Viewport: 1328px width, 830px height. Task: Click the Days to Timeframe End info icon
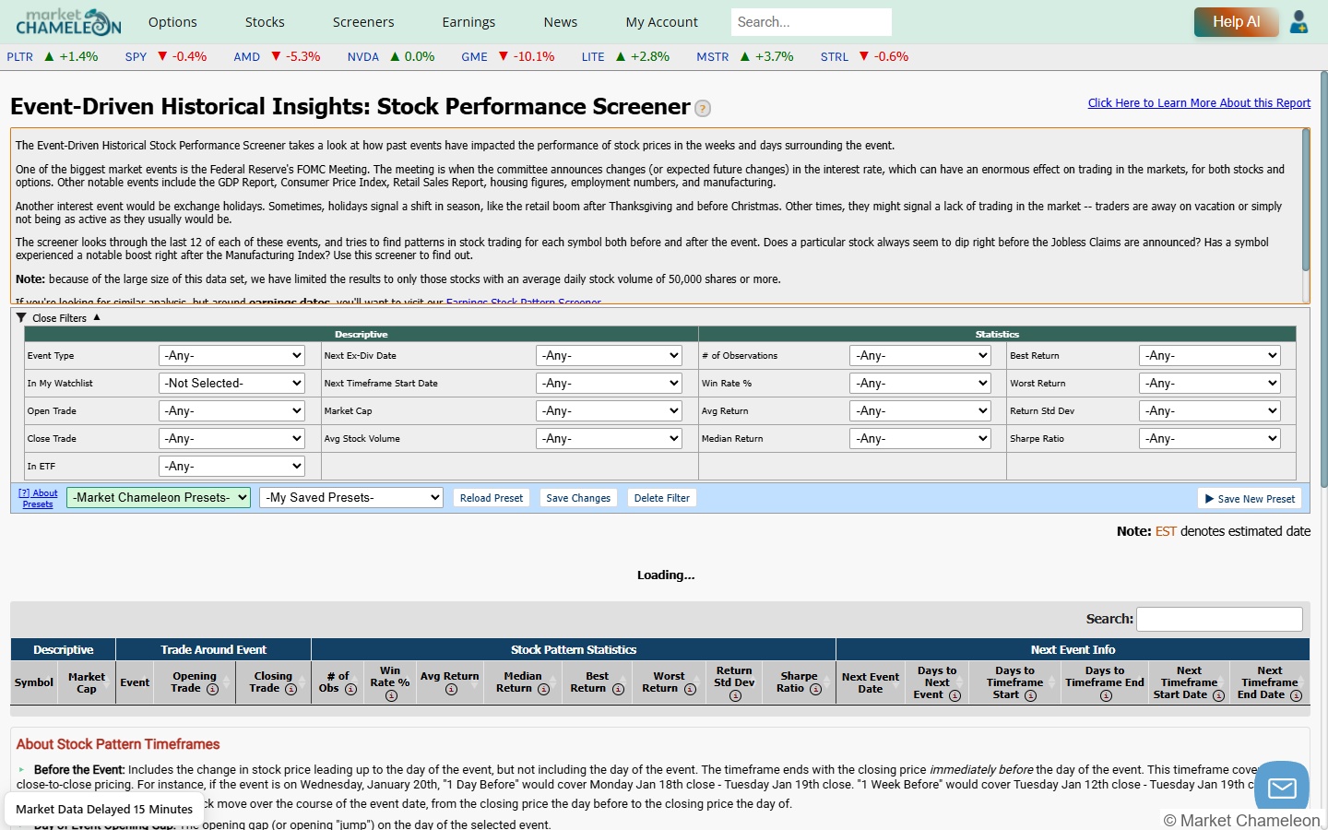pos(1106,696)
